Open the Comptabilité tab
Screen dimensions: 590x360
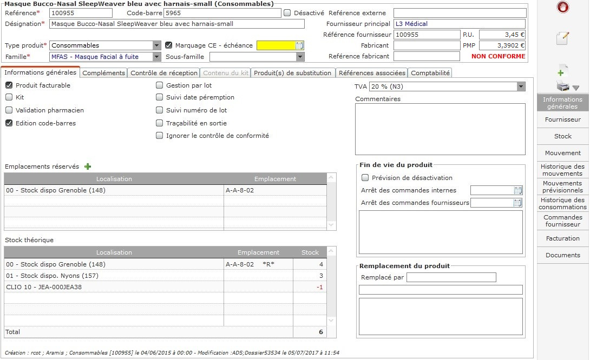pos(430,73)
